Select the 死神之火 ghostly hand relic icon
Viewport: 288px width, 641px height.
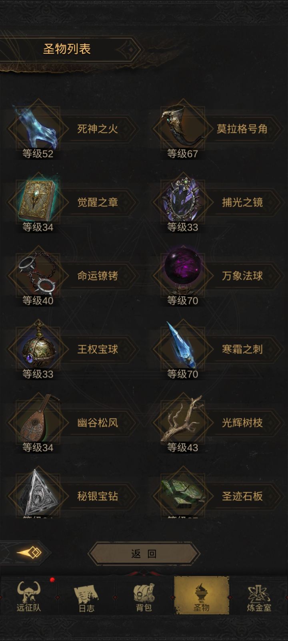click(x=38, y=128)
